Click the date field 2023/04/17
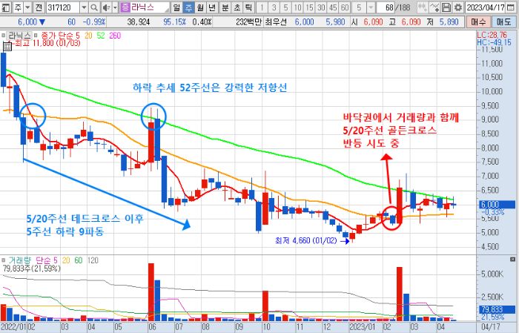Screen dimensions: 519x333 [x=485, y=7]
